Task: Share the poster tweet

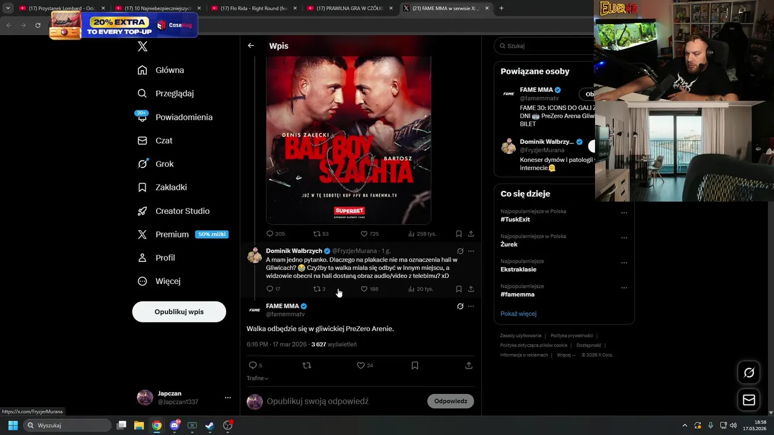Action: point(471,234)
